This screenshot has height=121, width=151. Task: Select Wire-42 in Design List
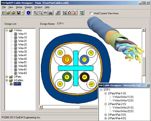[x=23, y=59]
